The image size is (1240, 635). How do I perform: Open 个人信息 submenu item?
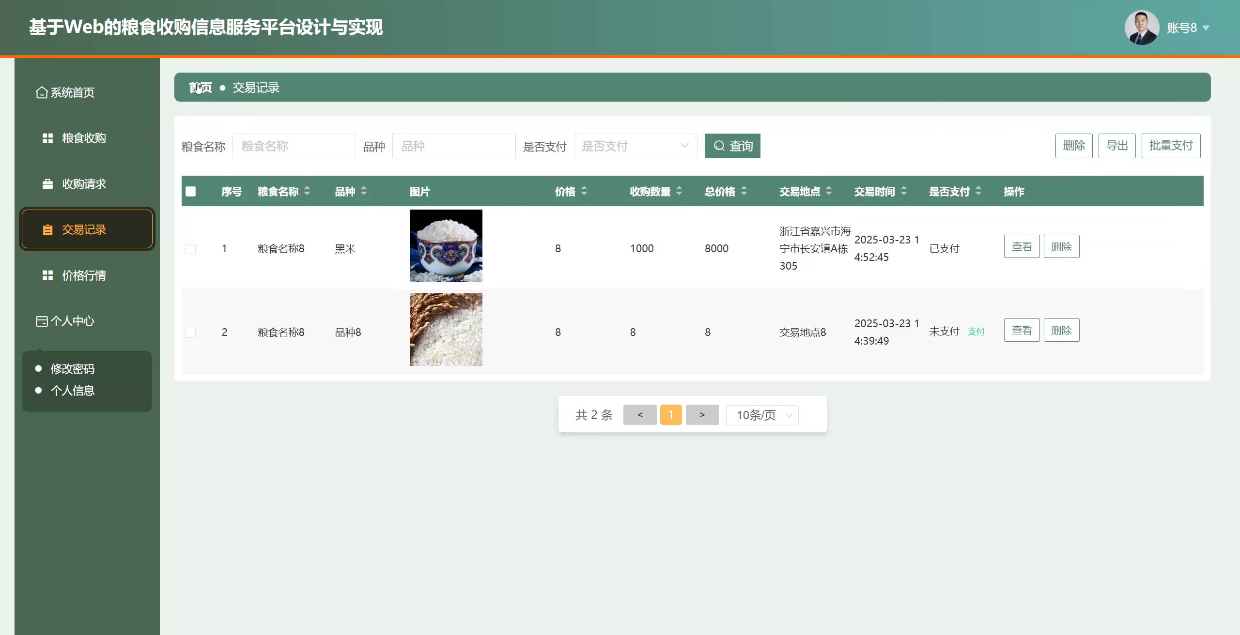[73, 391]
